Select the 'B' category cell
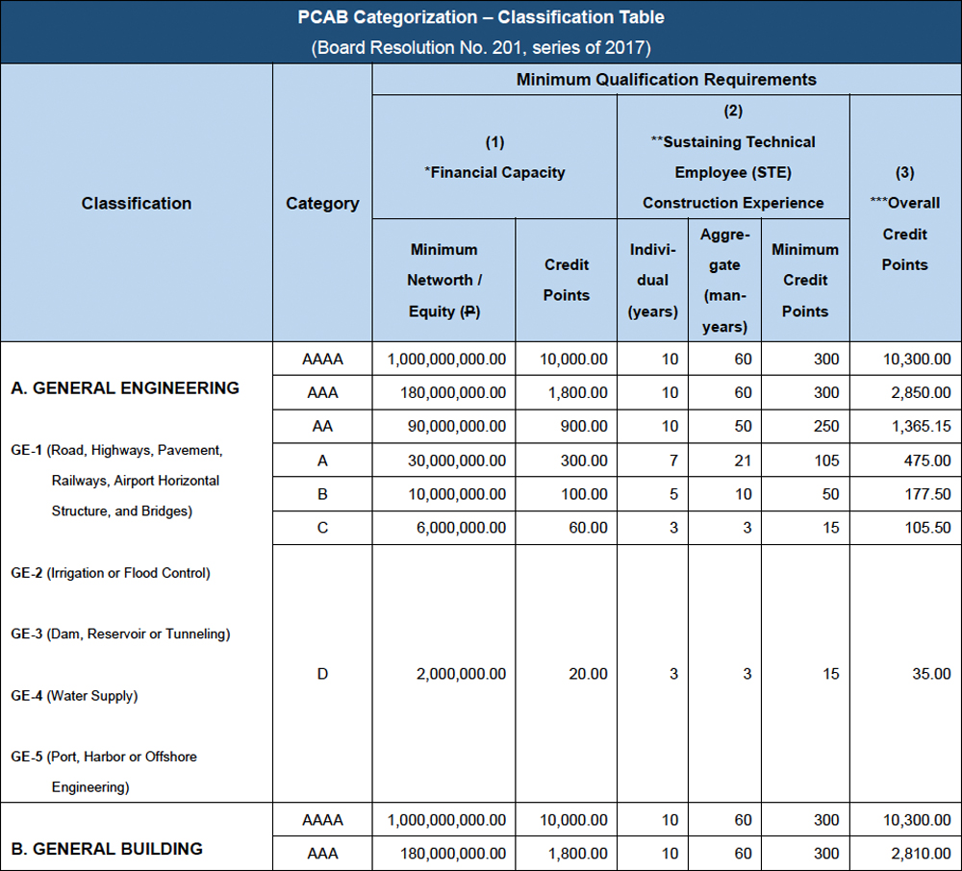 [322, 495]
